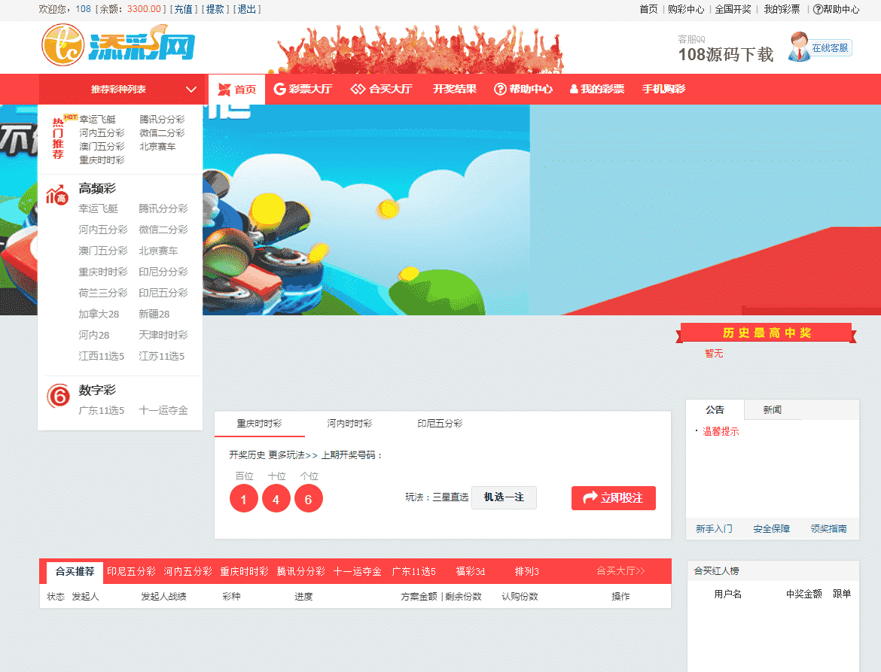The image size is (881, 672).
Task: Click the 机选一注 button
Action: pos(503,497)
